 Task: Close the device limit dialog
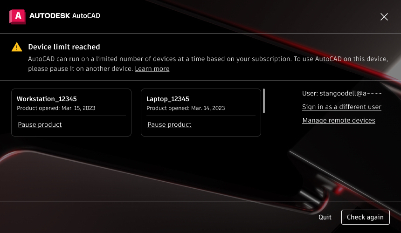pos(384,17)
